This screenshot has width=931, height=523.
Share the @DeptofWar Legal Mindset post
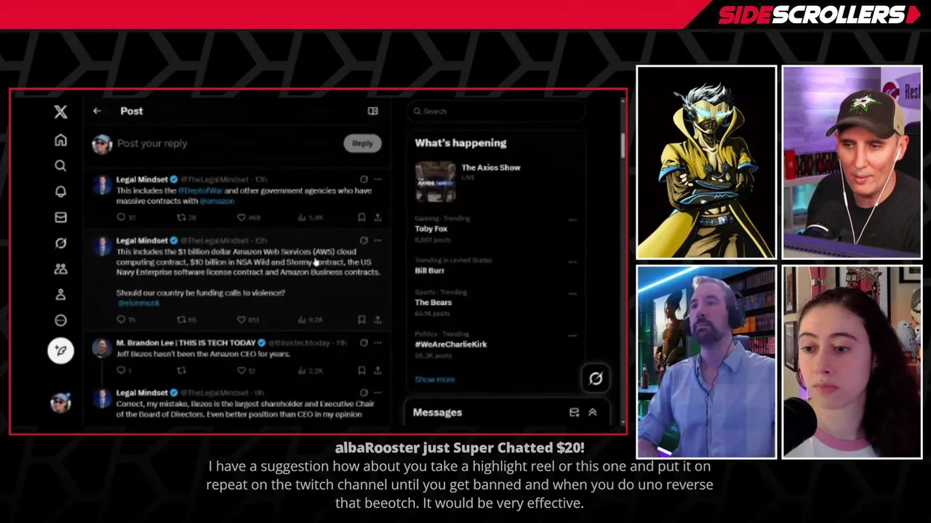(x=377, y=217)
